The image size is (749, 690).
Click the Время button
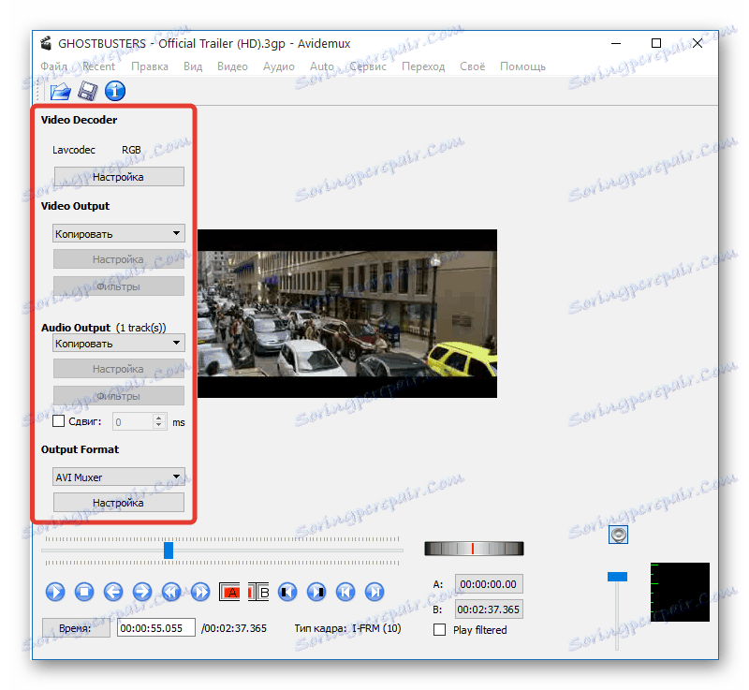coord(75,628)
